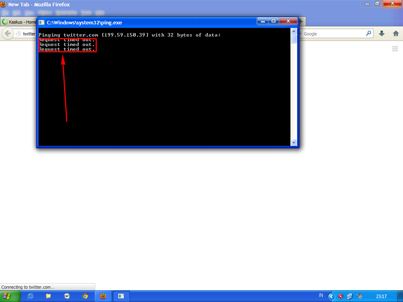This screenshot has width=403, height=302.
Task: Switch to ping.exe console taskbar button
Action: [x=121, y=296]
